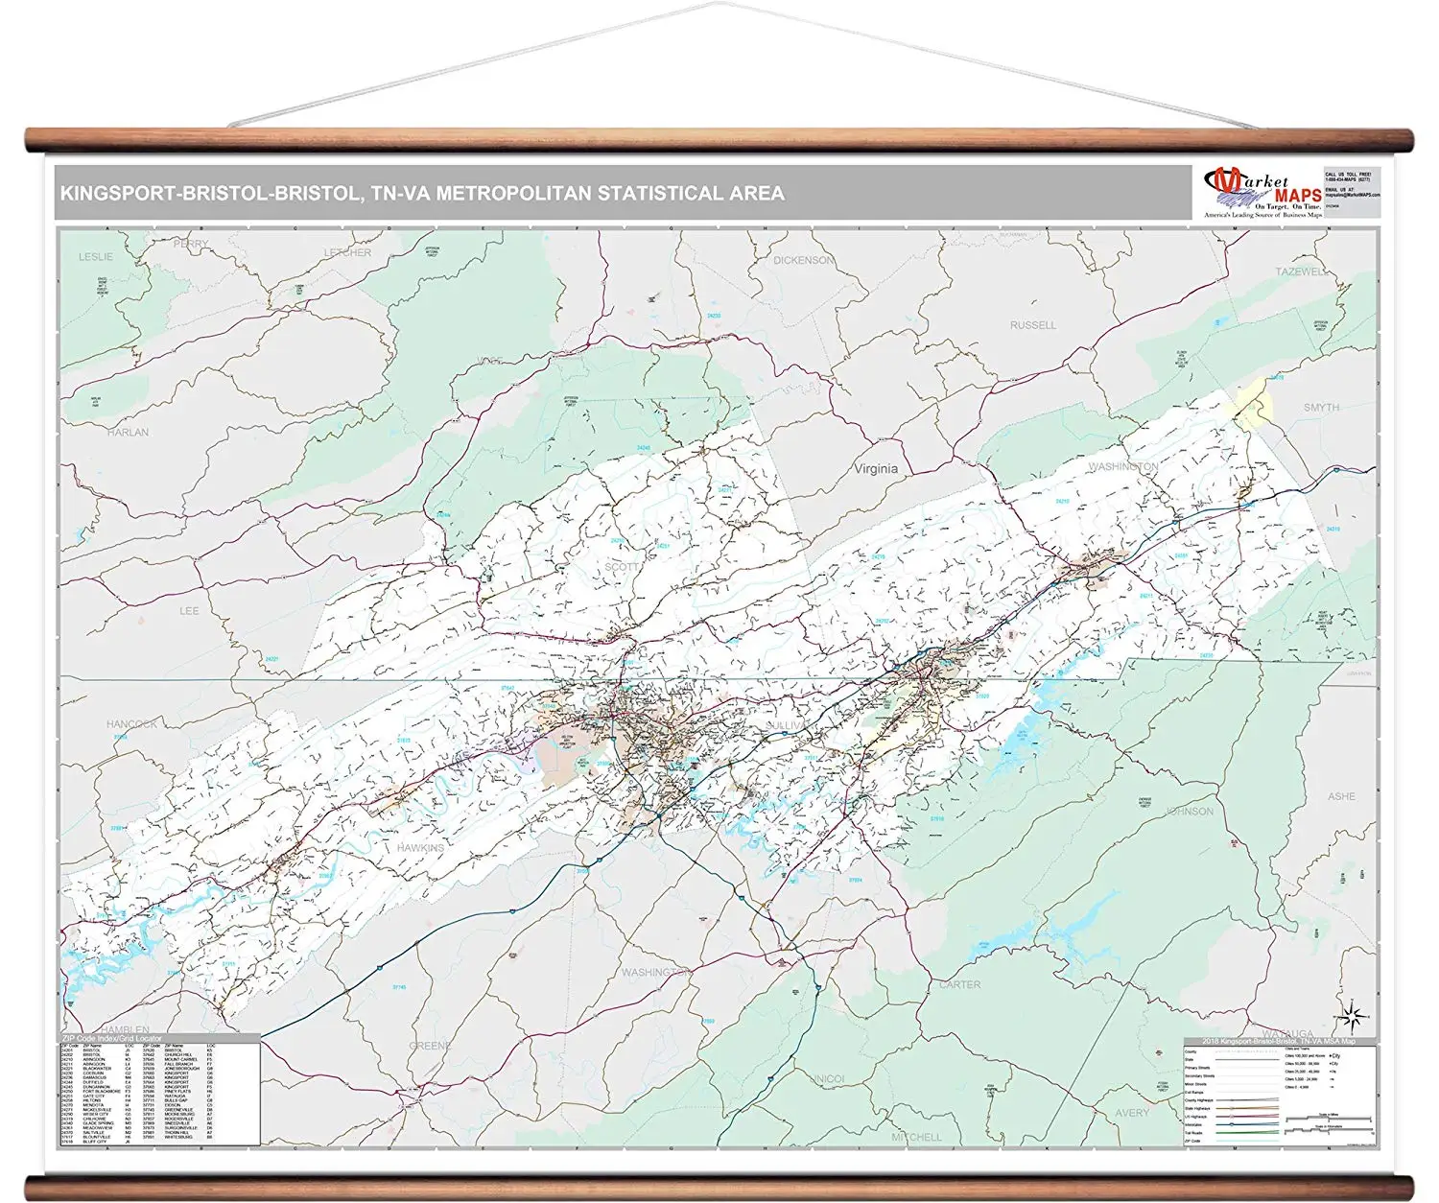Click the JOHNSON county label
The height and width of the screenshot is (1203, 1439).
[1190, 812]
